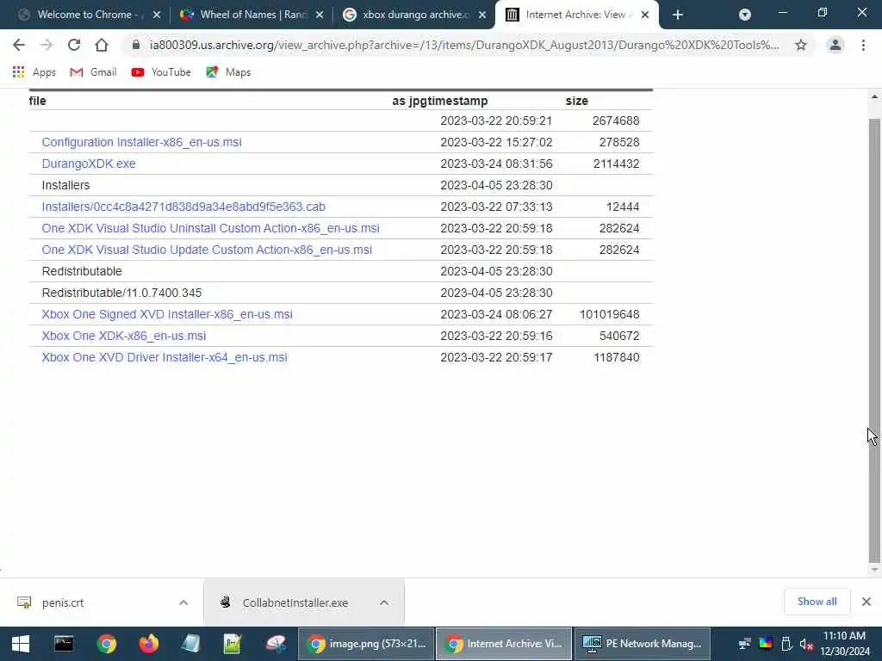Click the address bar URL field

(x=464, y=45)
